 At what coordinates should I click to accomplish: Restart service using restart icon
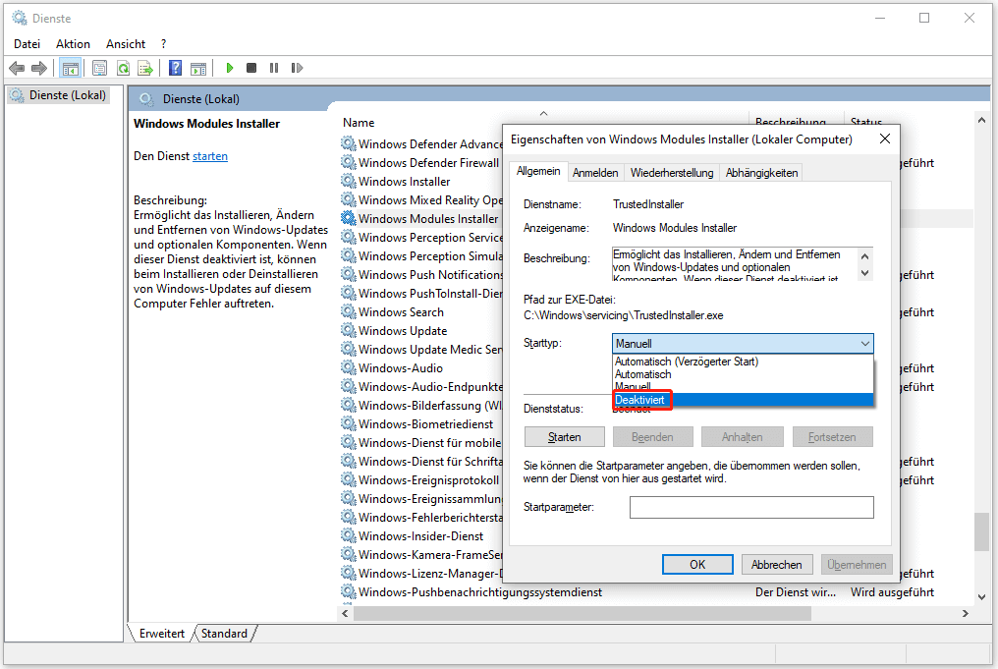(297, 68)
